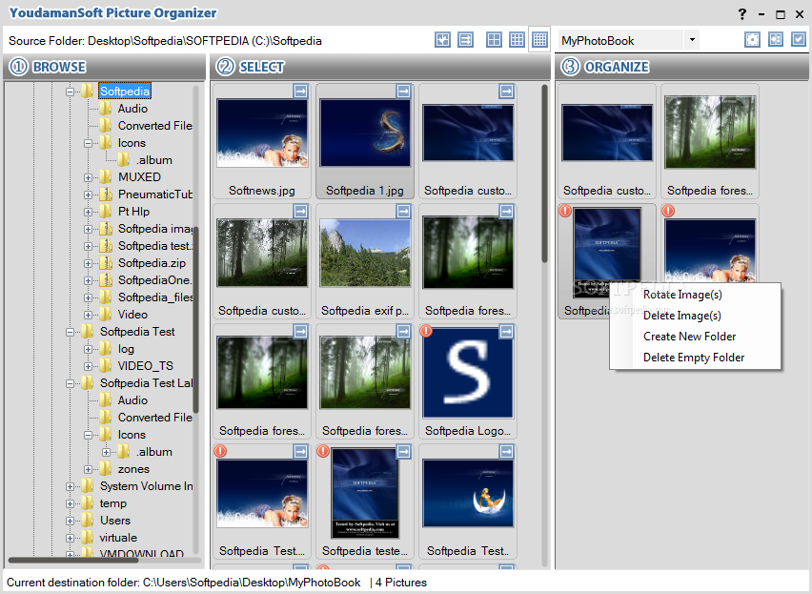The image size is (812, 594).
Task: Click the VIDEO_TS folder icon
Action: [106, 365]
